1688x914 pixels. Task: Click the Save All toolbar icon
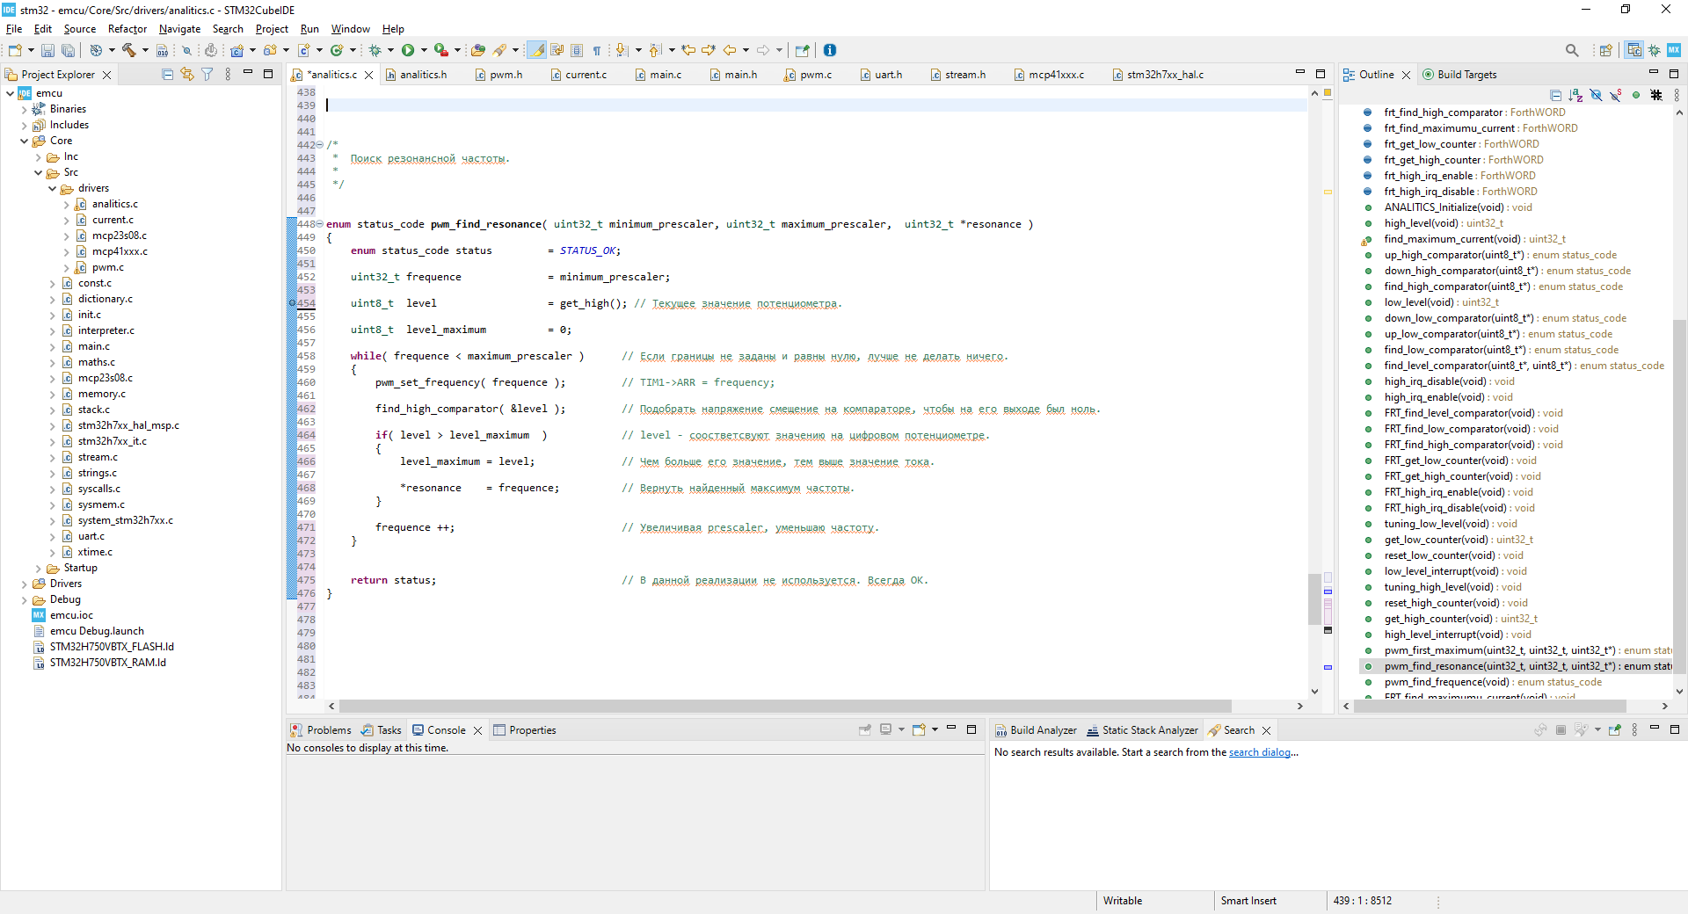pyautogui.click(x=67, y=51)
